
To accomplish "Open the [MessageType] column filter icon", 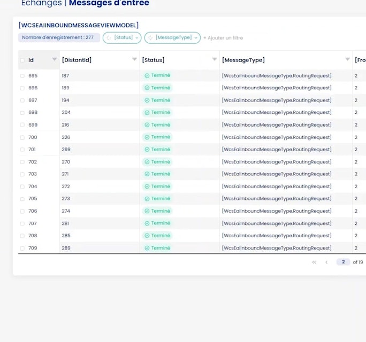I will (347, 59).
